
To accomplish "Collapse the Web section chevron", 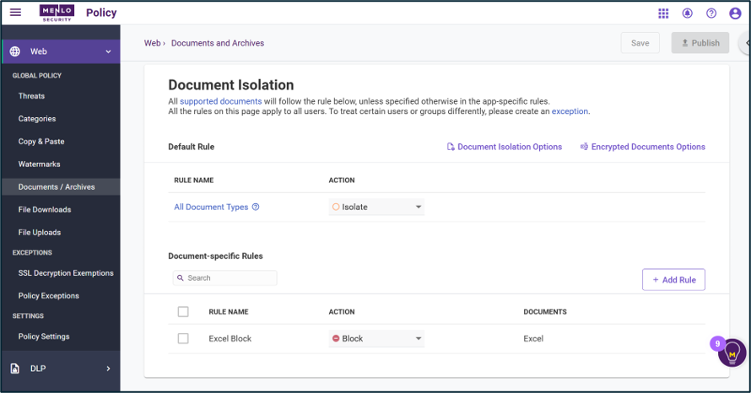I will 108,51.
